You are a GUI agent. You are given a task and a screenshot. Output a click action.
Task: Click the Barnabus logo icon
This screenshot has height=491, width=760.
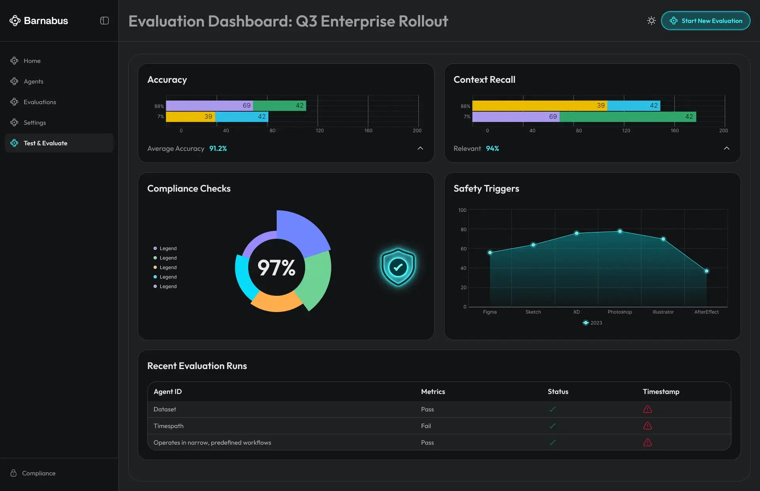[15, 21]
